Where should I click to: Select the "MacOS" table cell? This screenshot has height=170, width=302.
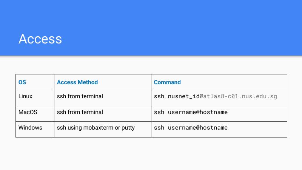(x=28, y=112)
